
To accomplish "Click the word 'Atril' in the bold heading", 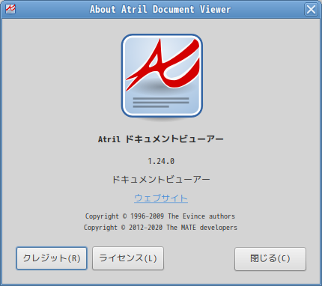I will click(x=109, y=139).
